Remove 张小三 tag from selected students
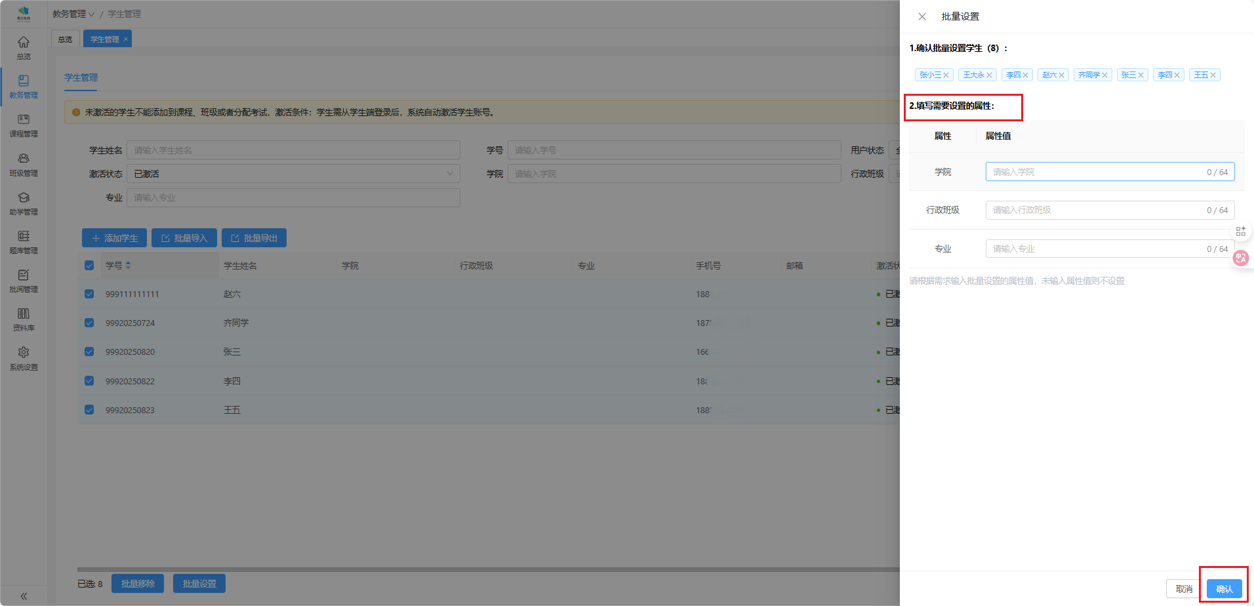1254x606 pixels. [x=946, y=75]
